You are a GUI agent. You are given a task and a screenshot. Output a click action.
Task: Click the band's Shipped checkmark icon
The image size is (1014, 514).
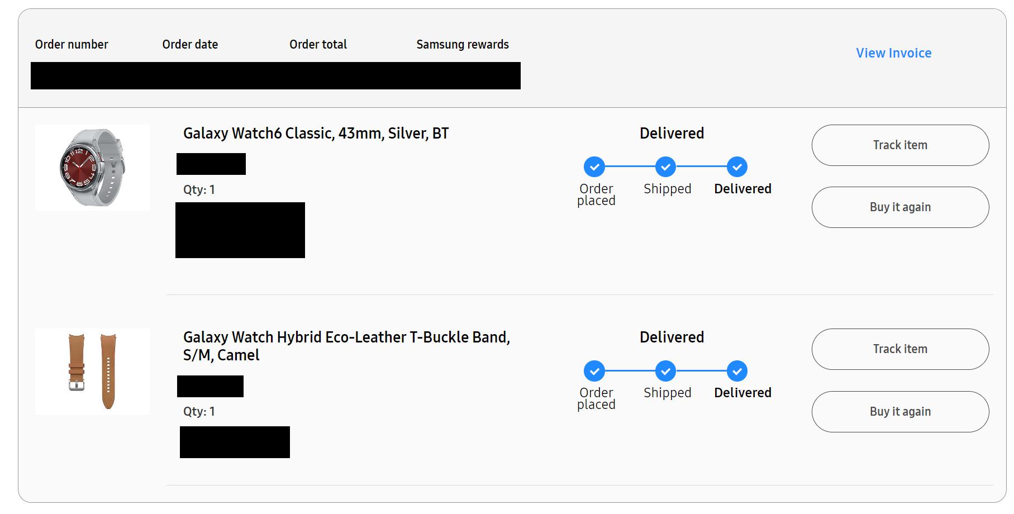665,371
